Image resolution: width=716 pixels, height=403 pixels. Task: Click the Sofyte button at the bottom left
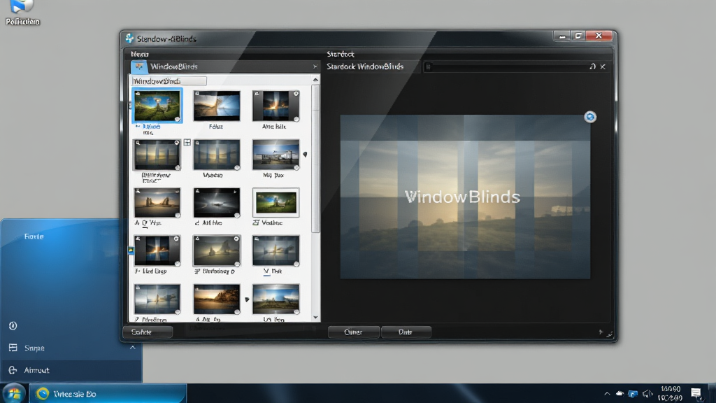tap(148, 332)
